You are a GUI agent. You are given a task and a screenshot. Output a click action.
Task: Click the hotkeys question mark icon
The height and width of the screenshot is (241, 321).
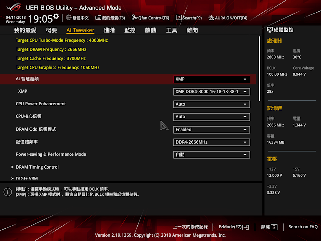[274, 227]
